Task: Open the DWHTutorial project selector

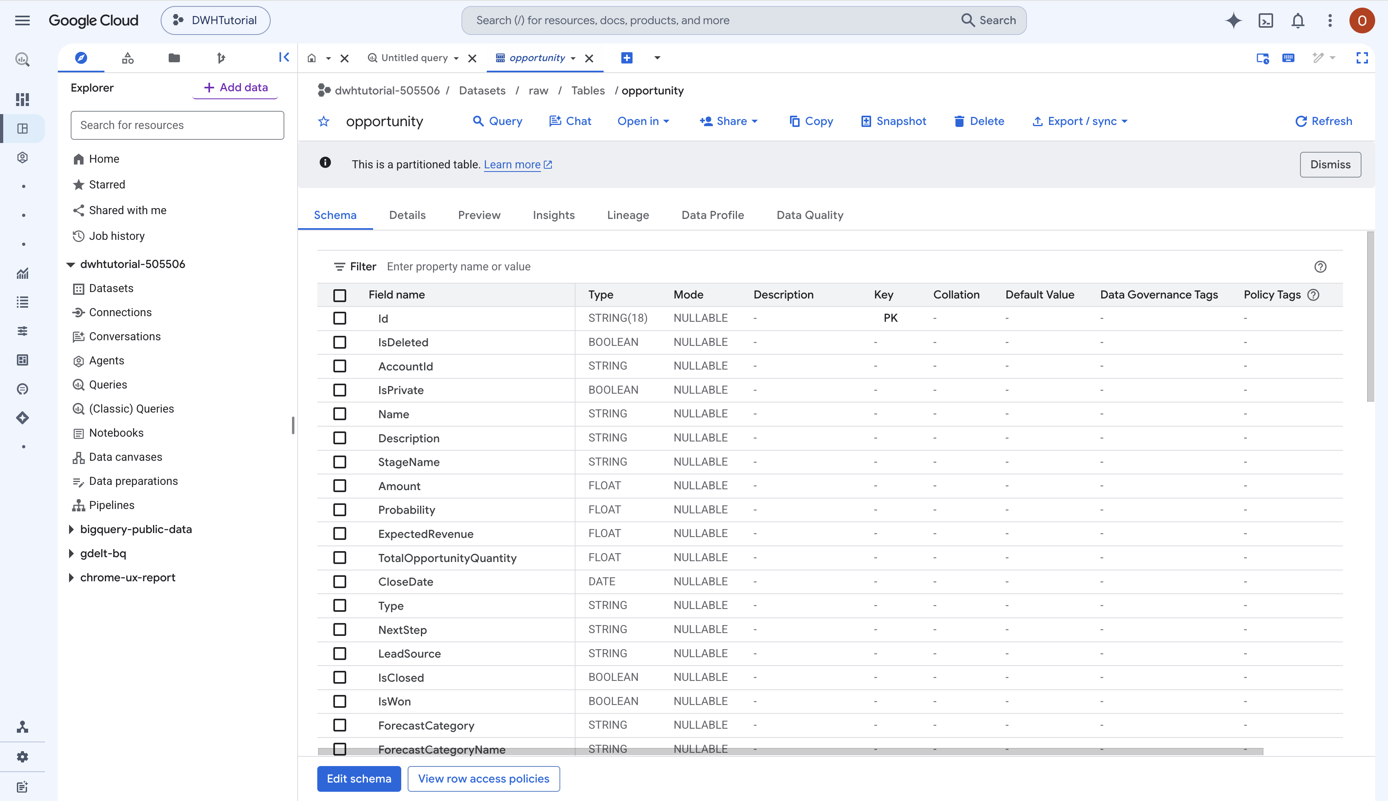Action: 216,20
